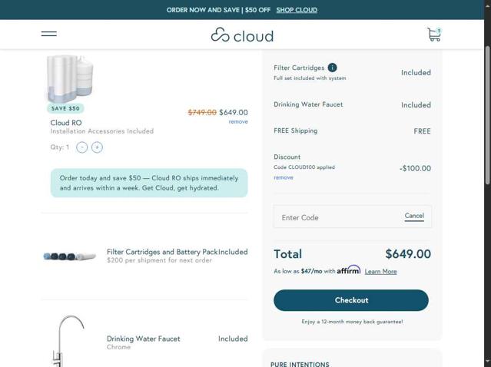The width and height of the screenshot is (491, 367).
Task: Decrease Cloud RO quantity with minus
Action: (82, 147)
